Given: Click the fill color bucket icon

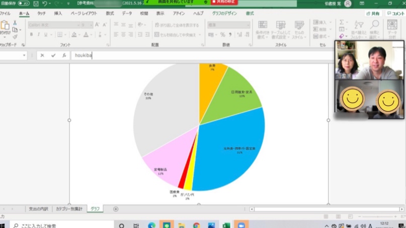Looking at the screenshot, I should (74, 35).
